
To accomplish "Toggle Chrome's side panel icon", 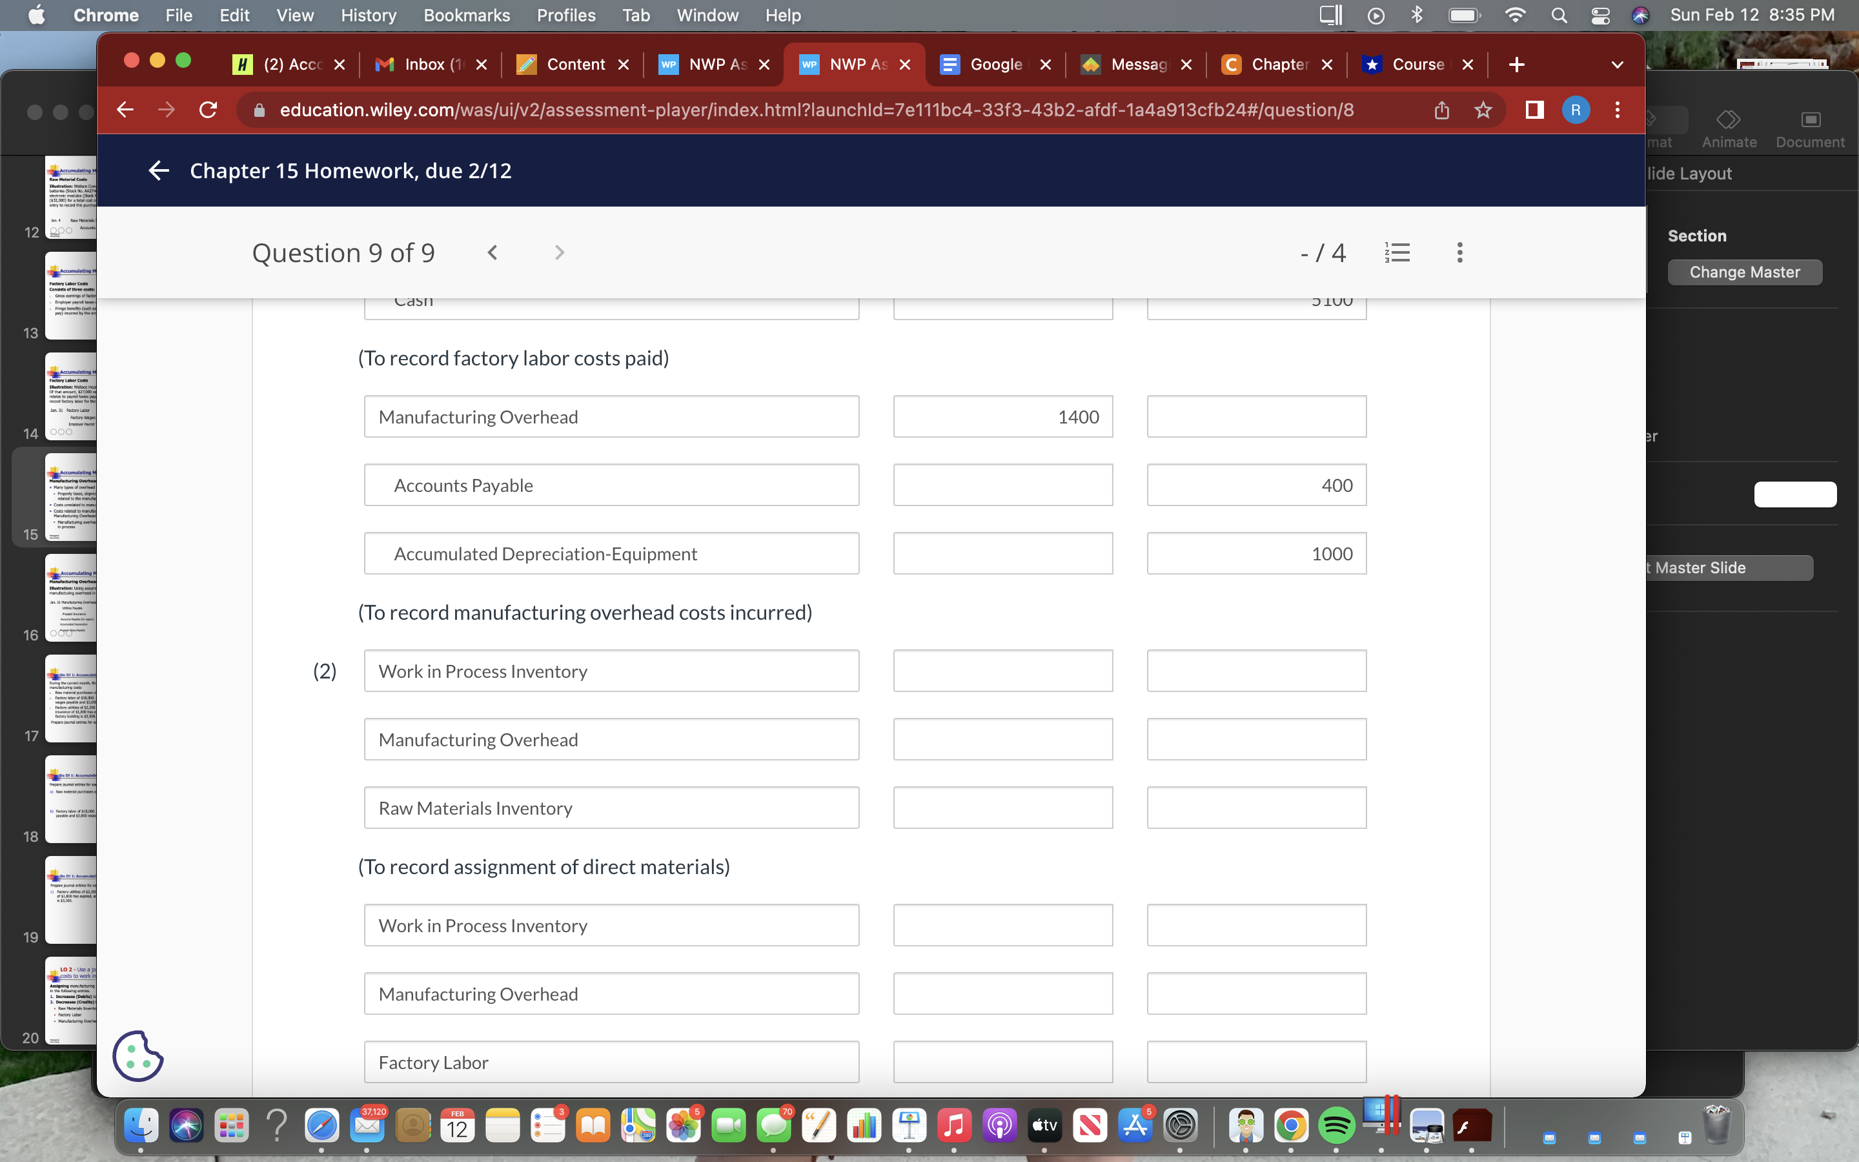I will (x=1534, y=110).
